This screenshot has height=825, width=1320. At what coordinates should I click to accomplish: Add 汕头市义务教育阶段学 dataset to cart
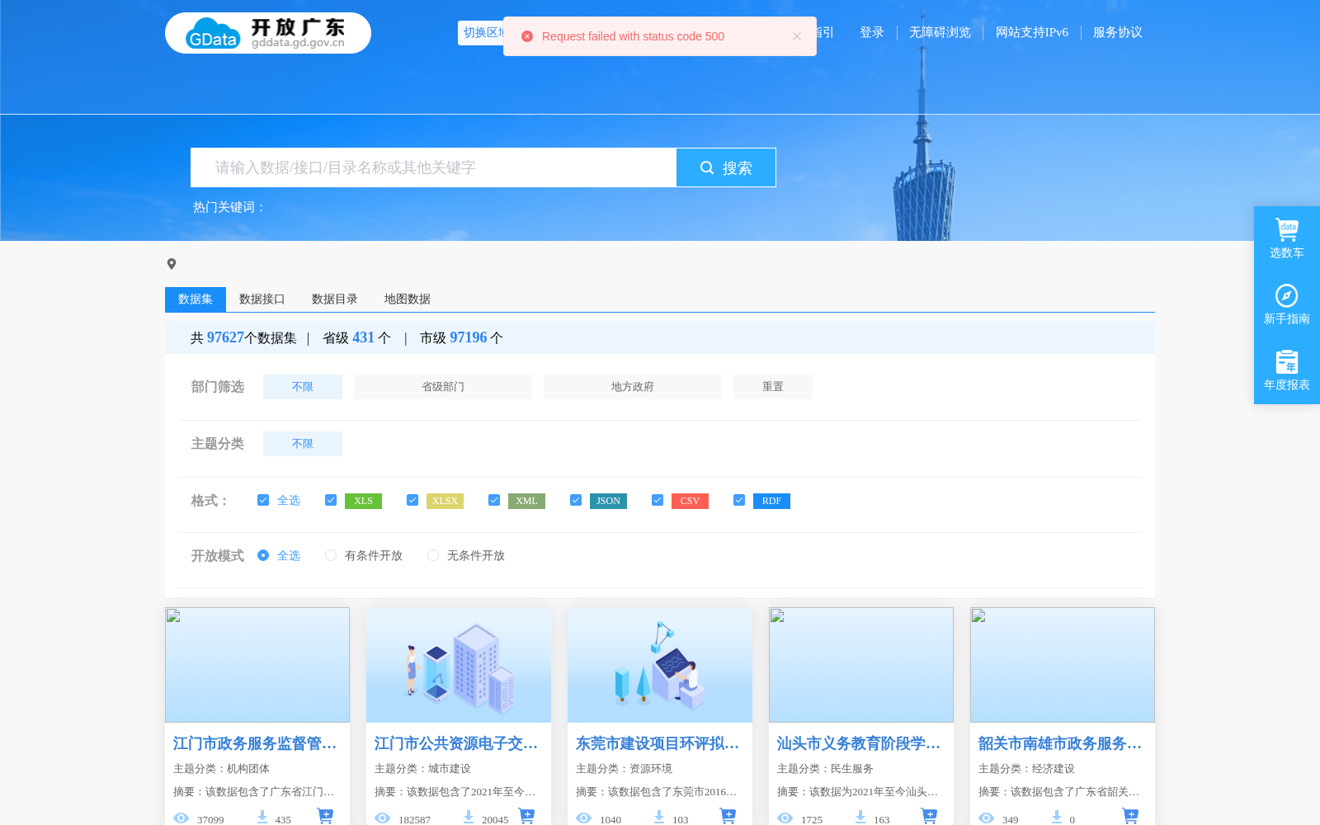[x=929, y=816]
